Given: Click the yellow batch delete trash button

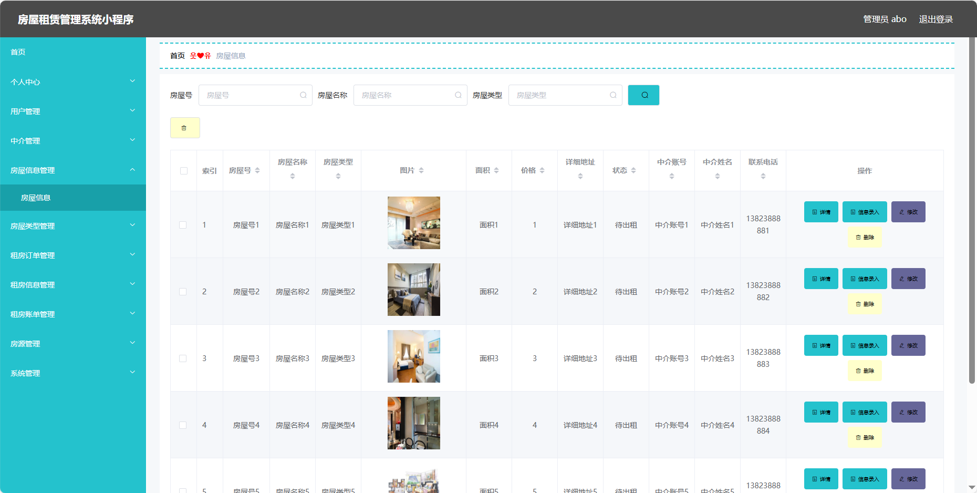Looking at the screenshot, I should [185, 128].
